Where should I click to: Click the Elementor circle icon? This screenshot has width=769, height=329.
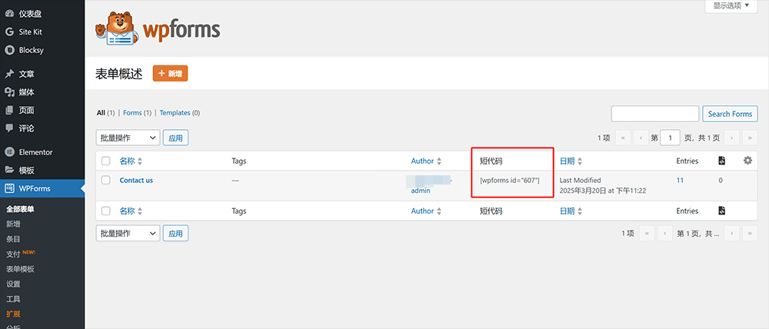pos(8,152)
